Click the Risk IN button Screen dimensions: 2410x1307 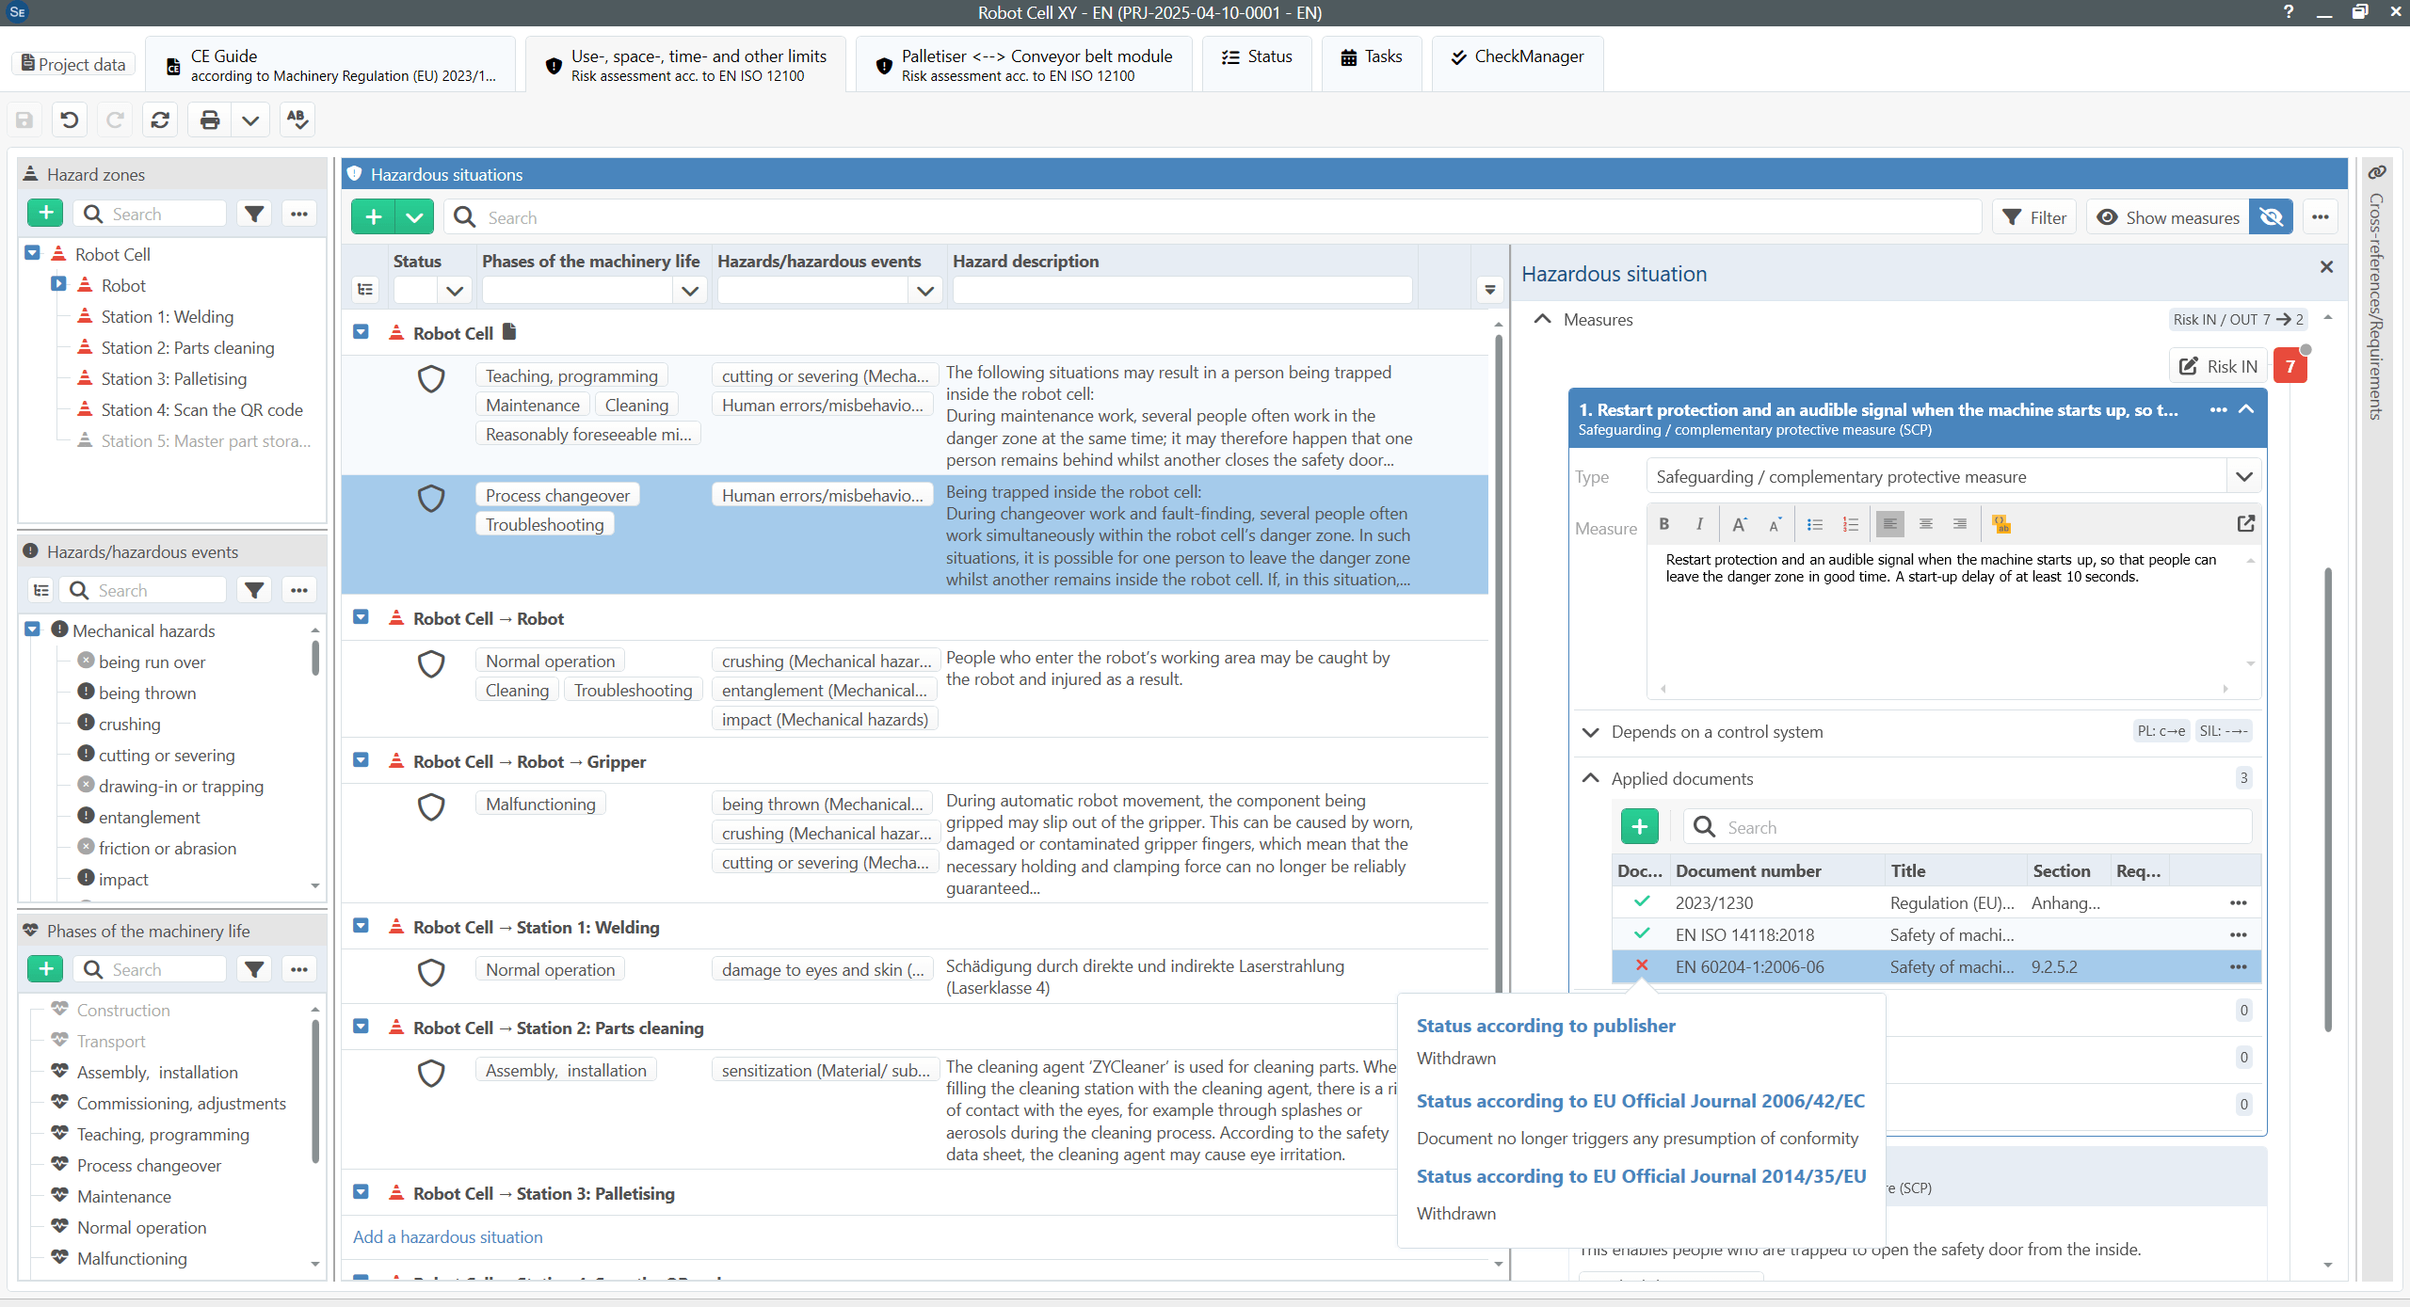click(x=2218, y=366)
